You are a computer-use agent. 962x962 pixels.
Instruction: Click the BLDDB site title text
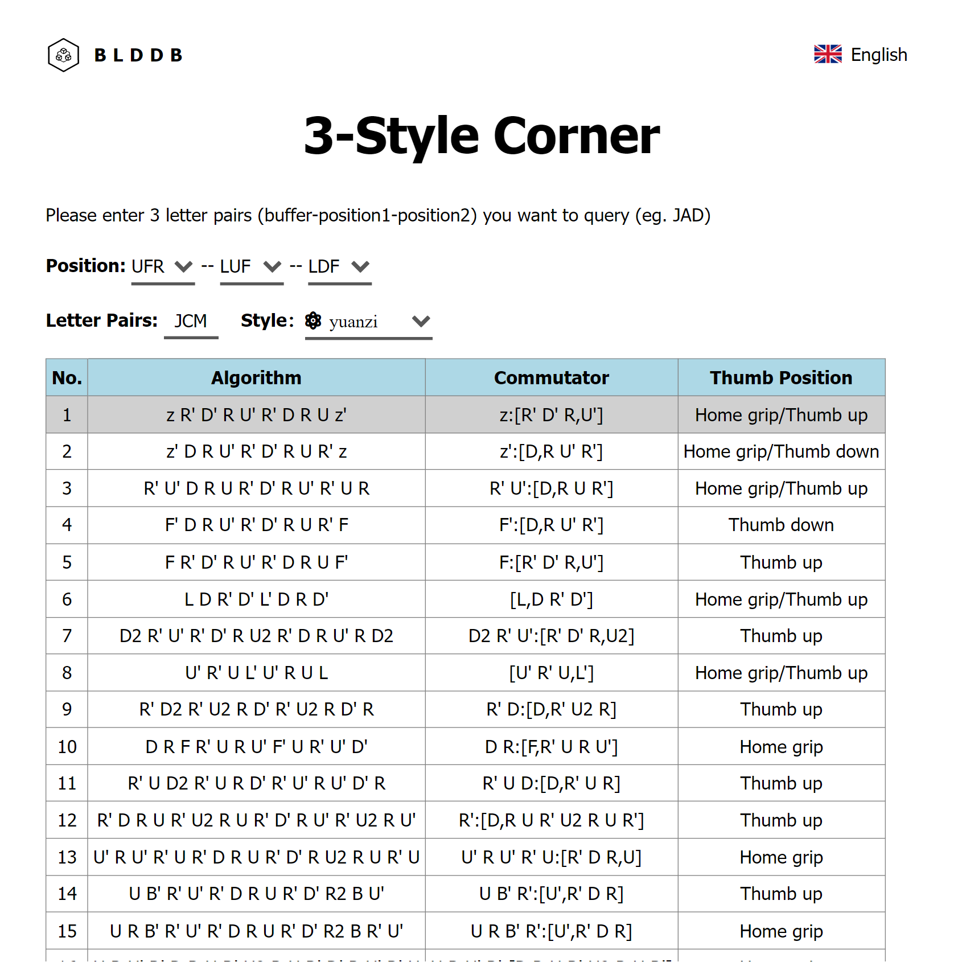138,55
